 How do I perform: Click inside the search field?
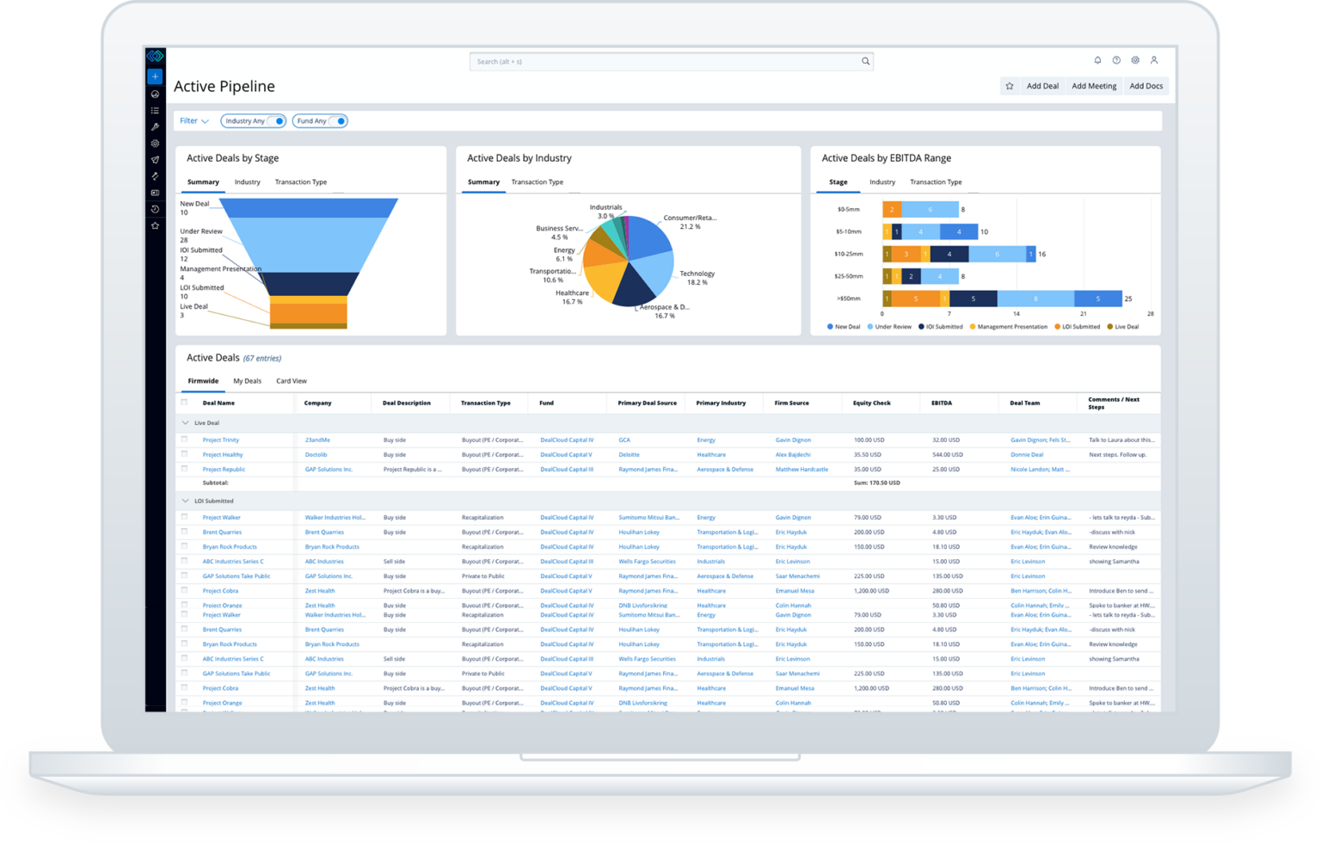point(671,61)
